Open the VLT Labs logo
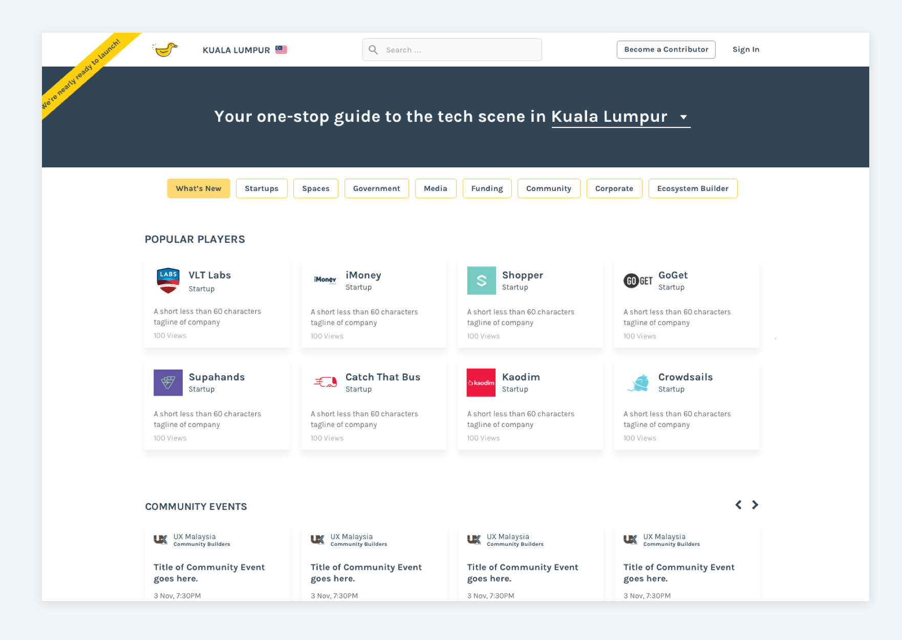Image resolution: width=902 pixels, height=640 pixels. pos(168,281)
